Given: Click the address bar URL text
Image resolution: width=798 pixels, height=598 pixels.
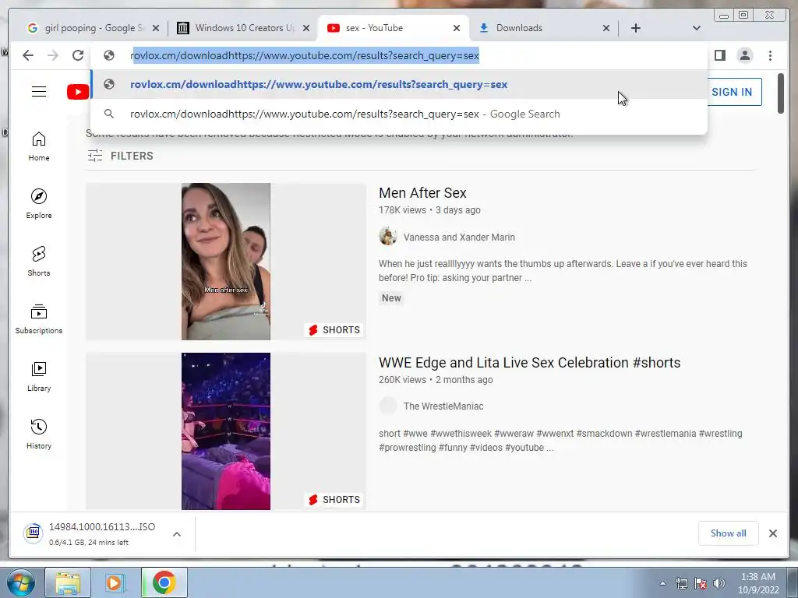Looking at the screenshot, I should (x=305, y=55).
